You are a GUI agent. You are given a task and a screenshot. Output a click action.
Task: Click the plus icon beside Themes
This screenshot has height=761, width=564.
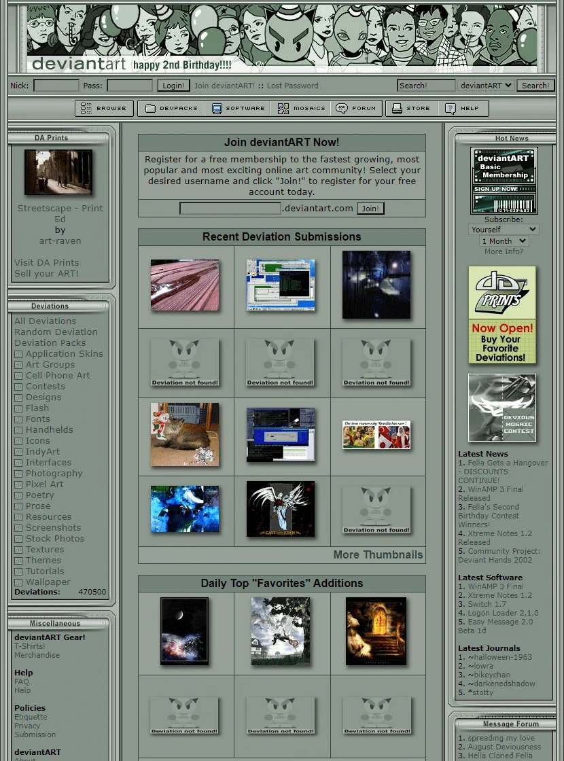click(18, 561)
